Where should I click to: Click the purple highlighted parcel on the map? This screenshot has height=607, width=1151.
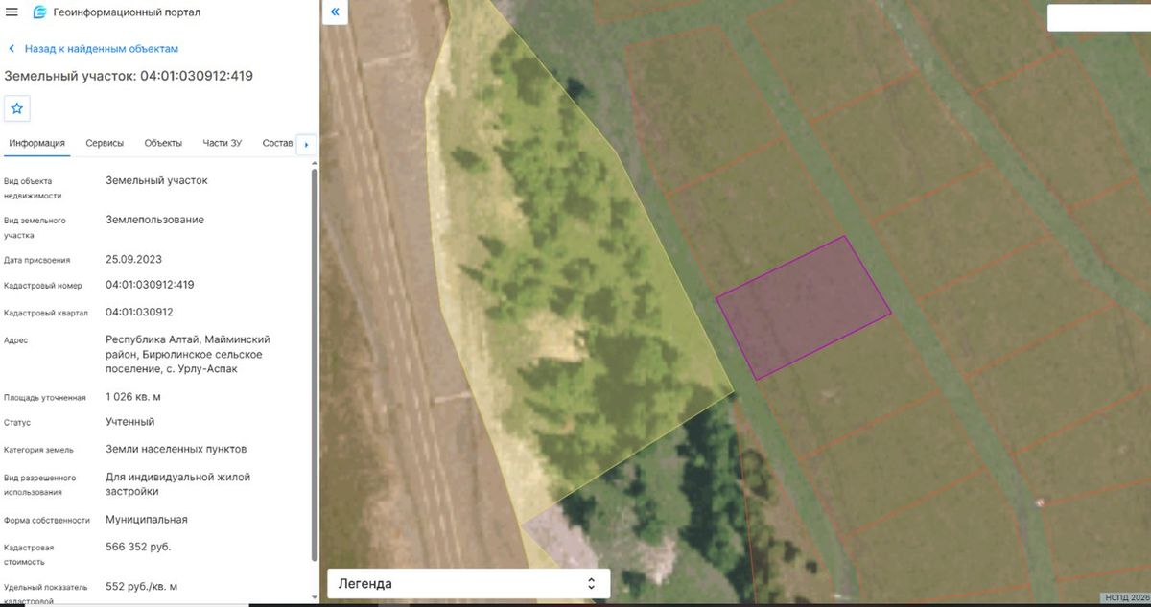[804, 307]
